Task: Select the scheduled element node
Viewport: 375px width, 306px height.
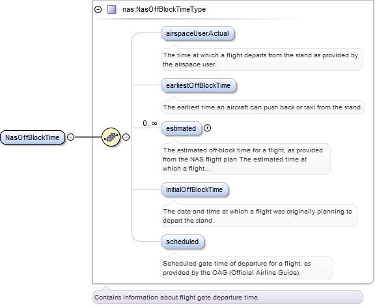Action: click(x=183, y=242)
